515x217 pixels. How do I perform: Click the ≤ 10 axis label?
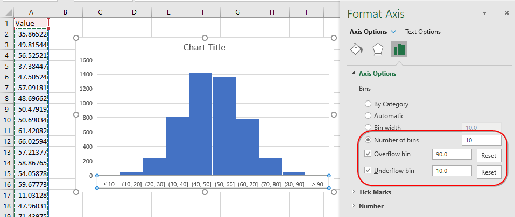pos(109,184)
